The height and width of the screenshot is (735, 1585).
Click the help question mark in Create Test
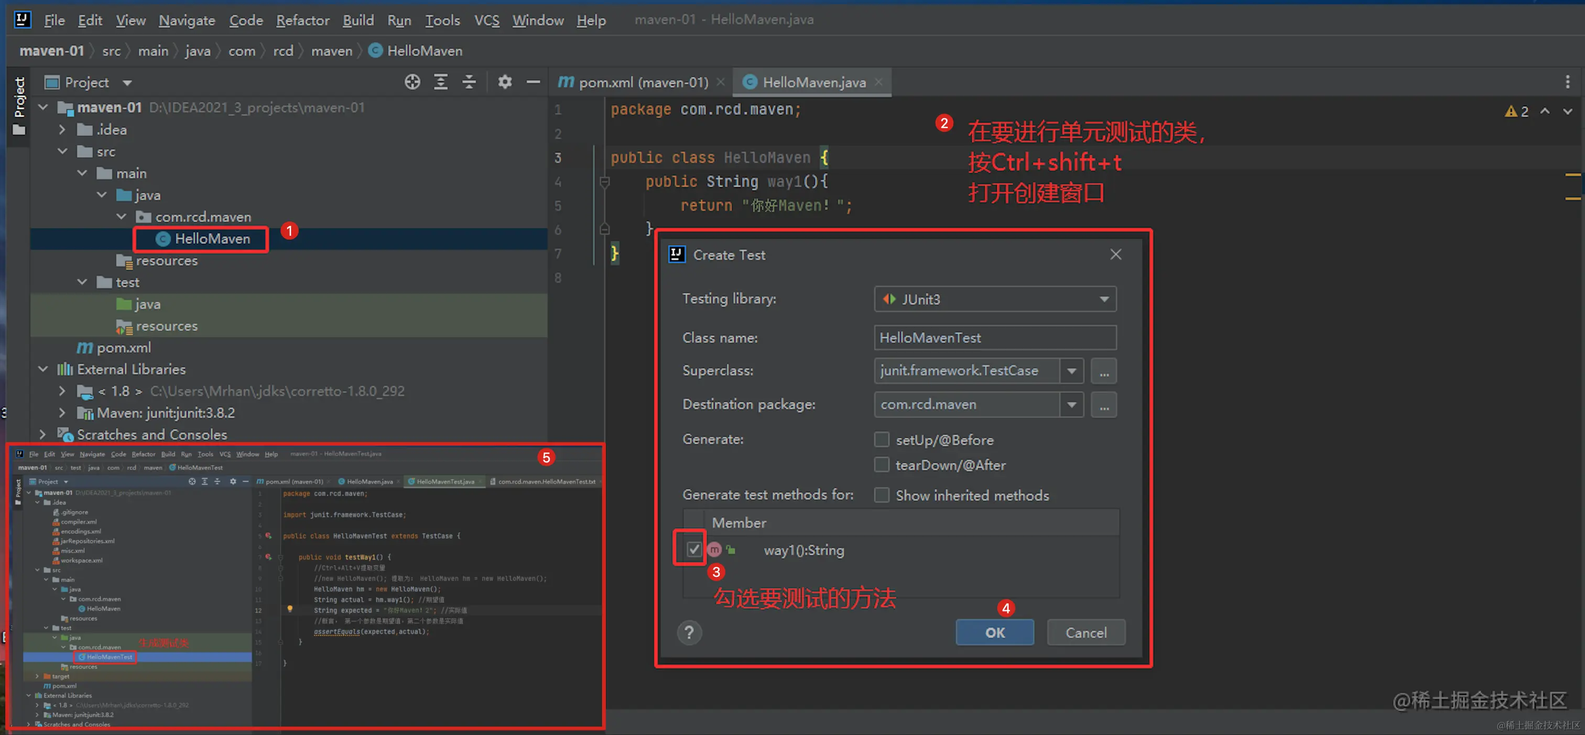(689, 632)
